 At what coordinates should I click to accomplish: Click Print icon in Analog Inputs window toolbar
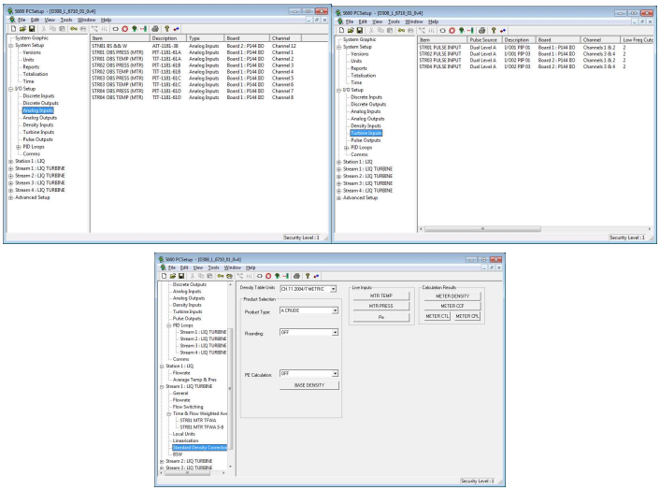point(155,29)
